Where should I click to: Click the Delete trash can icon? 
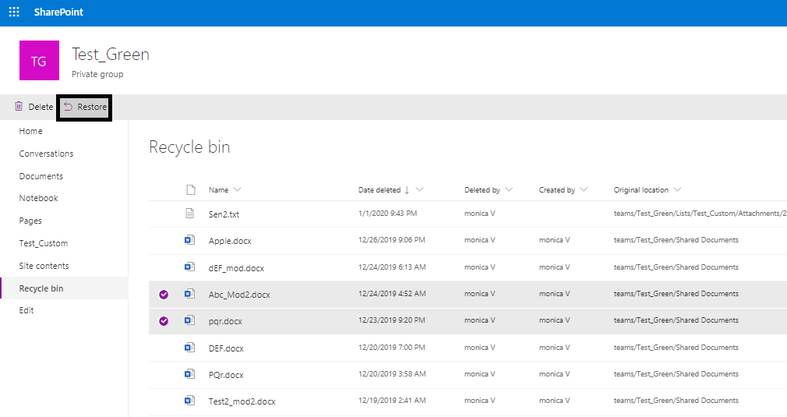tap(19, 106)
